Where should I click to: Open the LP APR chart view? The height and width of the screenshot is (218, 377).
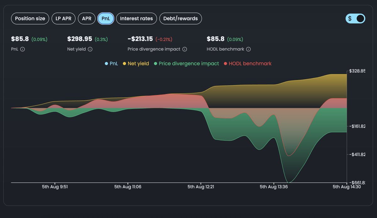click(63, 19)
